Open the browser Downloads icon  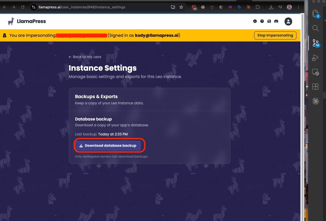271,7
